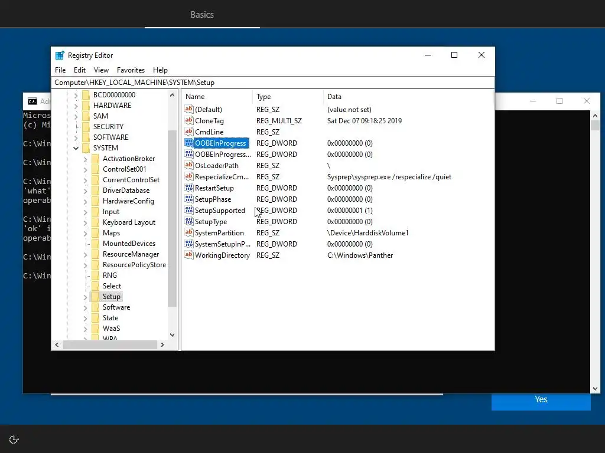Click the tree horizontal scroll right arrow
This screenshot has width=605, height=453.
[162, 344]
